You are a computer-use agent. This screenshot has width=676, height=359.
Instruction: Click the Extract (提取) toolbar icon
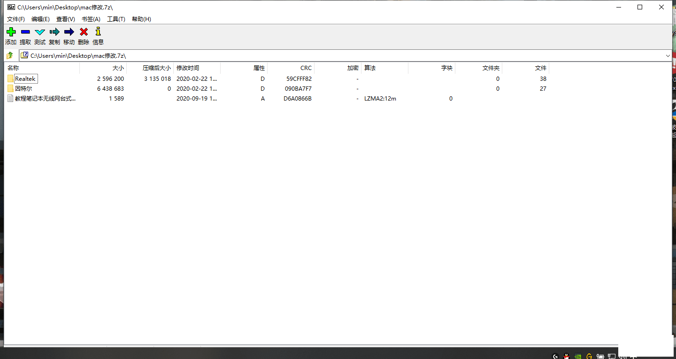(25, 32)
